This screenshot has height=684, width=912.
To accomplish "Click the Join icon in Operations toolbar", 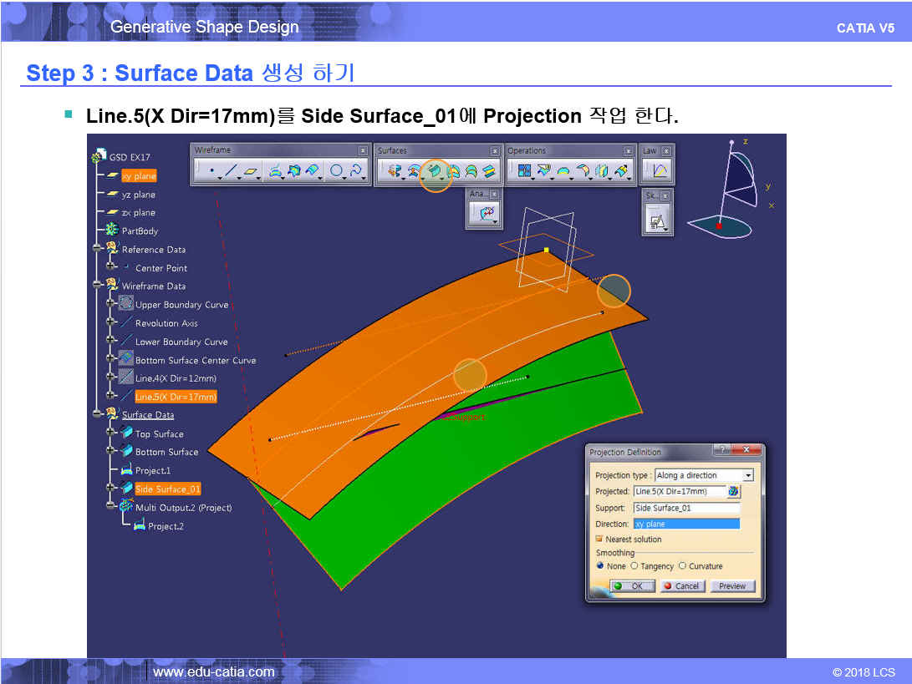I will point(525,171).
